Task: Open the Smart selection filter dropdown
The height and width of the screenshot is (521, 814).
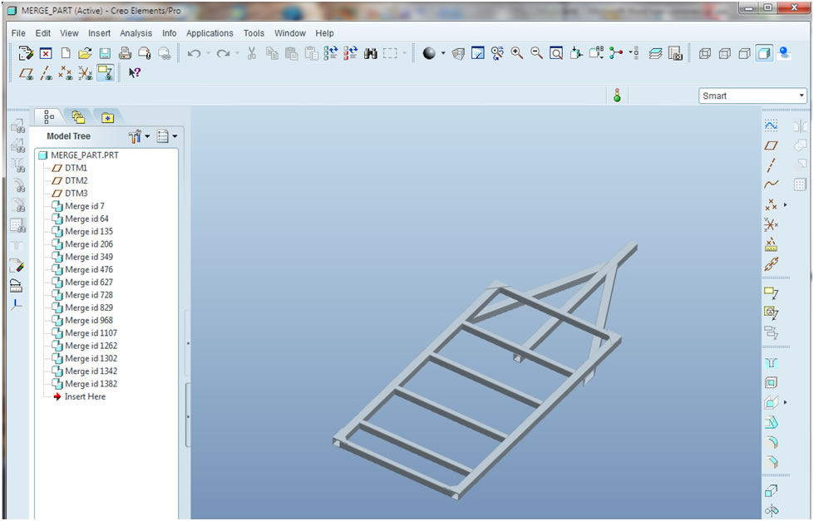Action: [753, 96]
